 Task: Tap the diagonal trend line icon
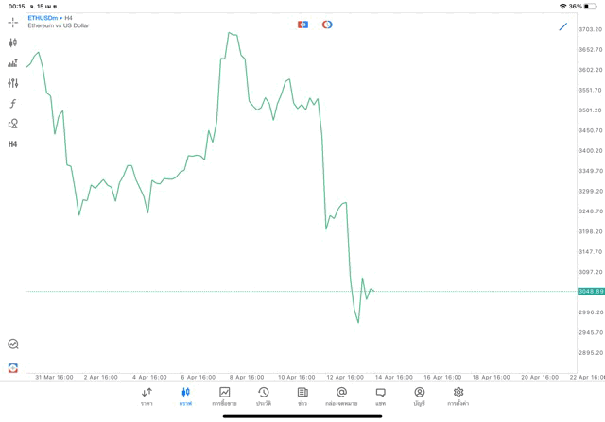coord(563,26)
